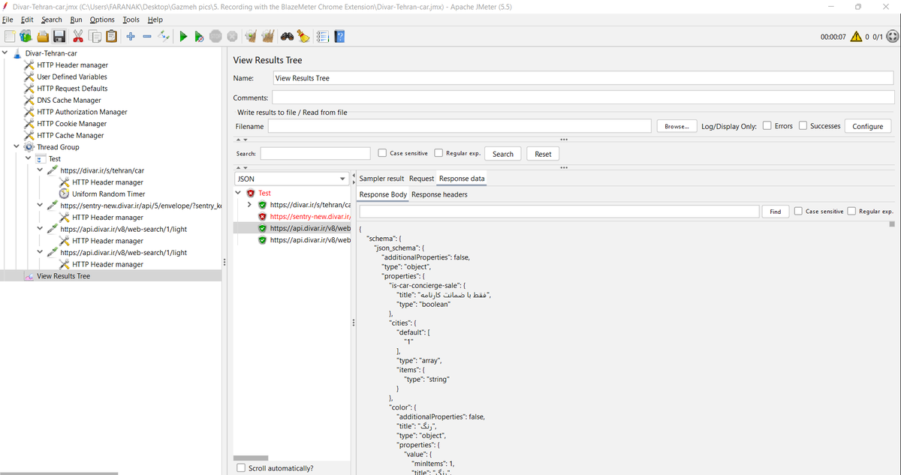
Task: Expand all nodes with the plus icon
Action: point(131,36)
